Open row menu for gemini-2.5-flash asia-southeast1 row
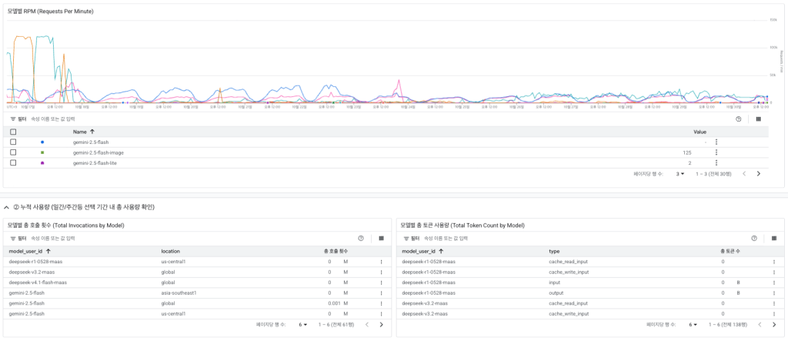788x341 pixels. [x=381, y=293]
